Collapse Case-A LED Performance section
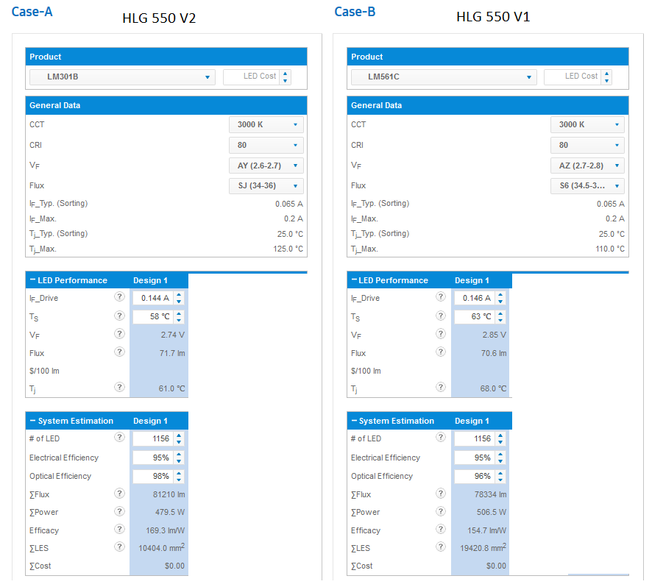Image resolution: width=652 pixels, height=587 pixels. pyautogui.click(x=32, y=280)
